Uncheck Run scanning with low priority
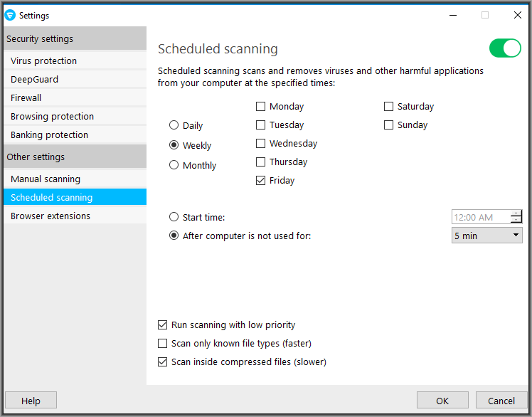This screenshot has width=532, height=417. [x=163, y=325]
